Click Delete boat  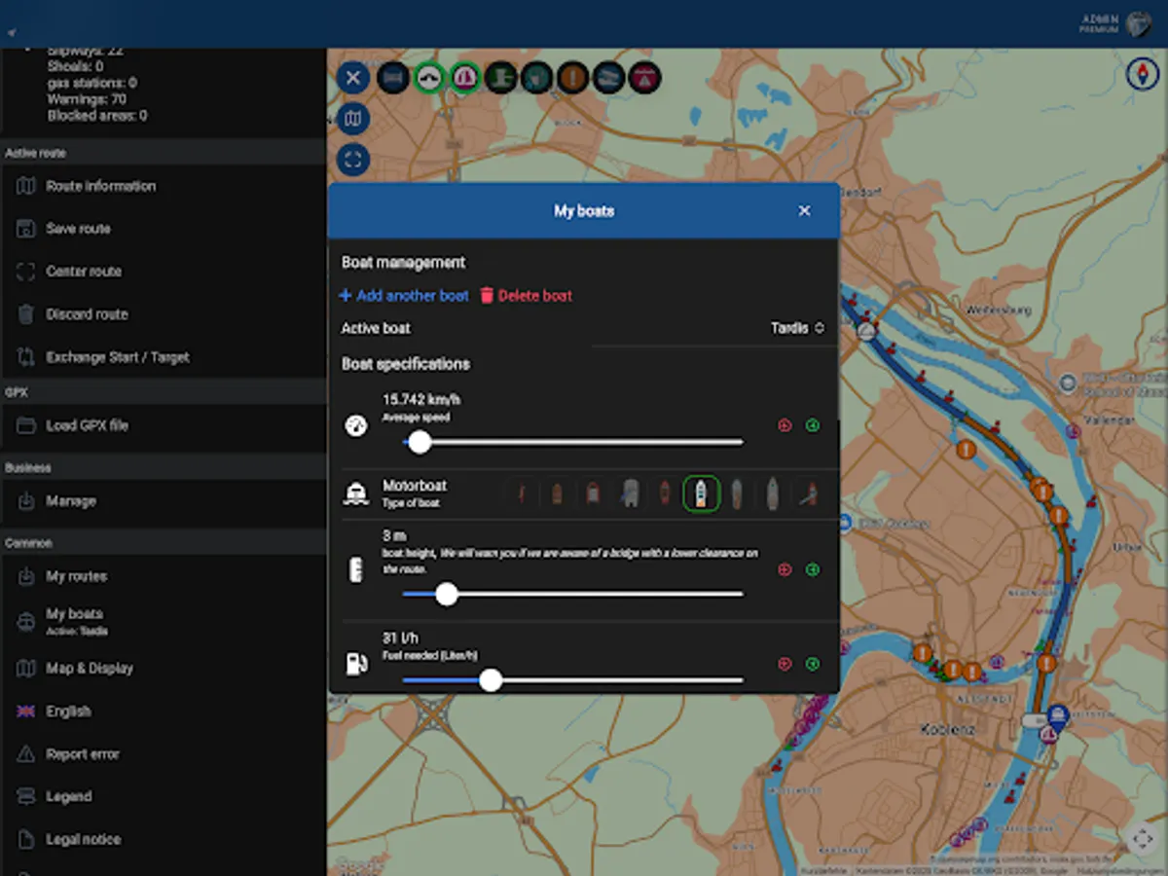[x=526, y=295]
